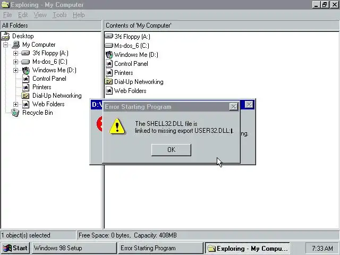Image resolution: width=340 pixels, height=255 pixels.
Task: Select Printers icon in folder tree
Action: 26,87
